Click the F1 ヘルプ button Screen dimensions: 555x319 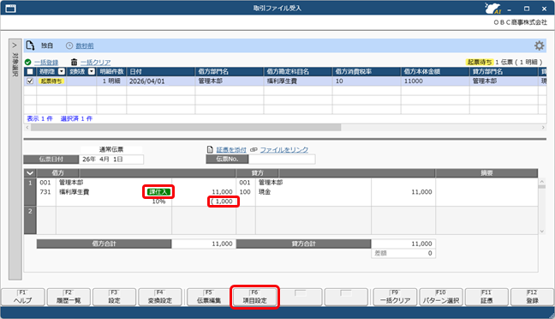[x=23, y=297]
